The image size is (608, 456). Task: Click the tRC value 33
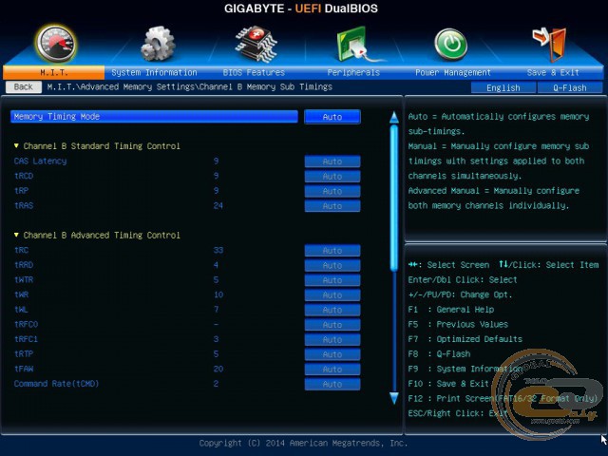pyautogui.click(x=218, y=250)
